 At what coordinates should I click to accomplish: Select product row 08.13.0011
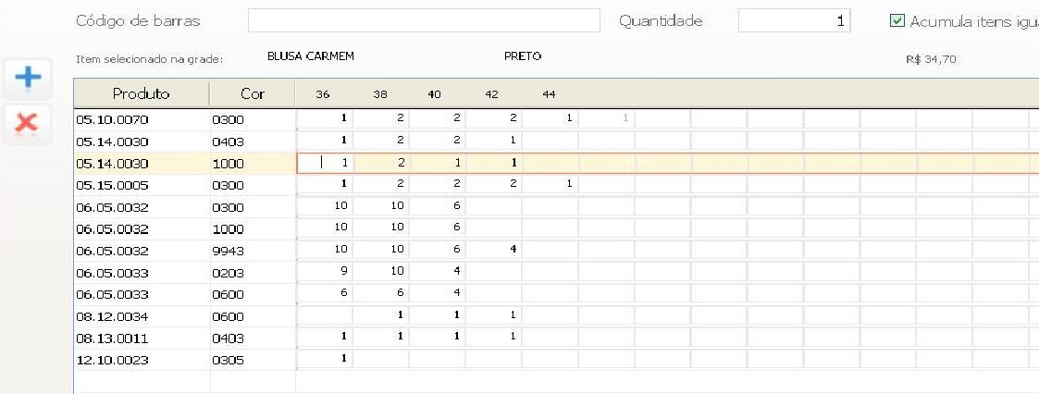click(x=141, y=338)
